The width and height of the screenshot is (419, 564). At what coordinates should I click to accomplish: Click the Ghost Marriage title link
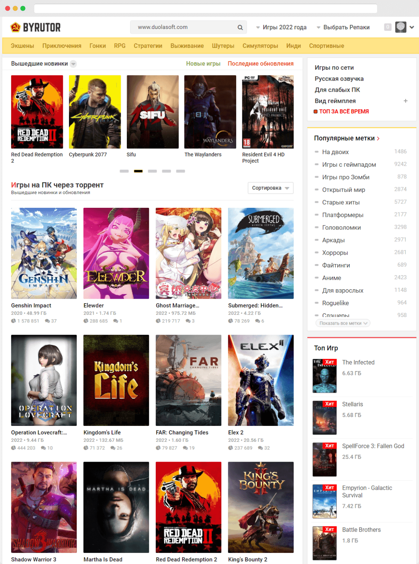[x=178, y=306]
